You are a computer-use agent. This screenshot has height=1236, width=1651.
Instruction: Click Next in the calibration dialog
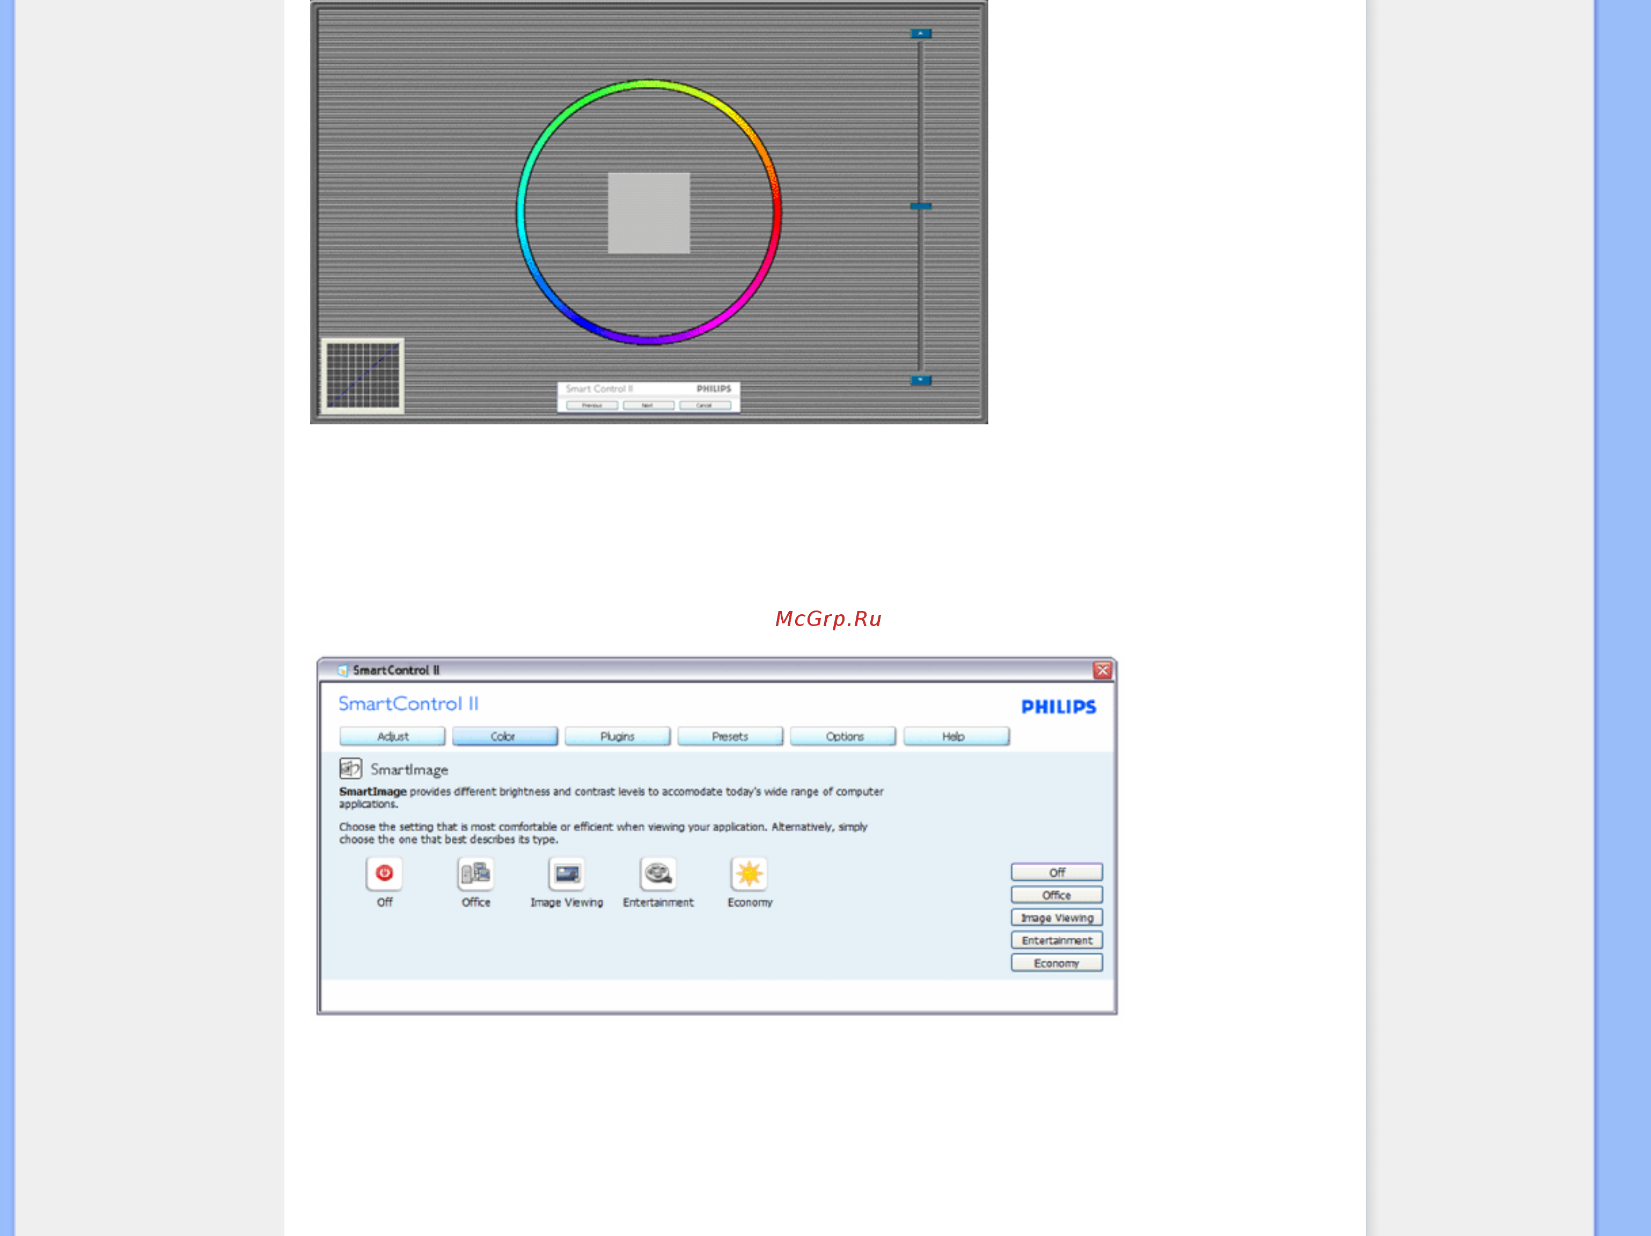click(648, 405)
